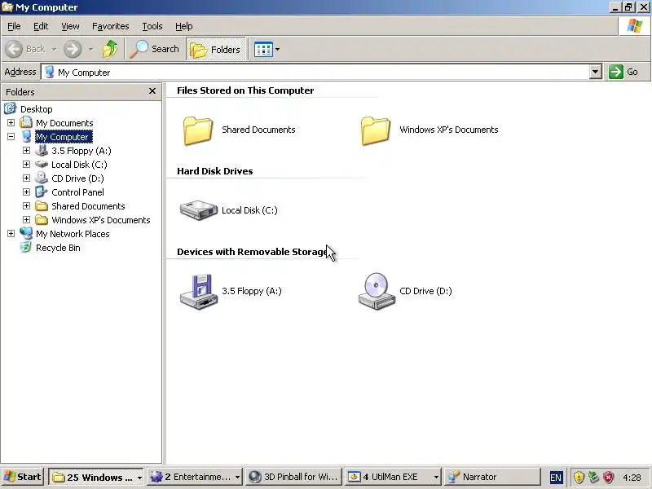
Task: Click yellow security shield tray icon
Action: (579, 478)
